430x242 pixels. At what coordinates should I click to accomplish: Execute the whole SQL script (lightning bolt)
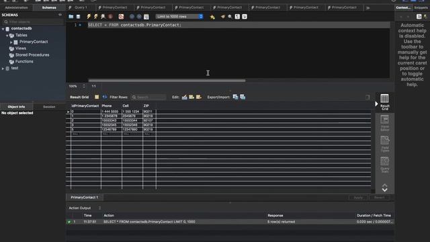click(89, 17)
